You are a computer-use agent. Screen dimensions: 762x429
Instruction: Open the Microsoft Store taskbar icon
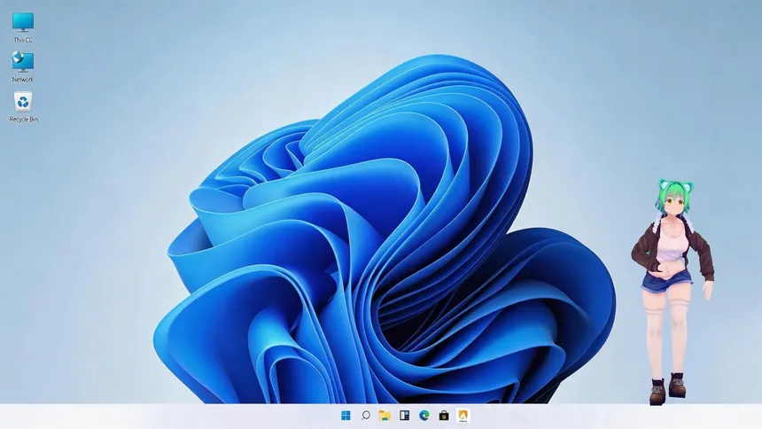click(x=444, y=415)
